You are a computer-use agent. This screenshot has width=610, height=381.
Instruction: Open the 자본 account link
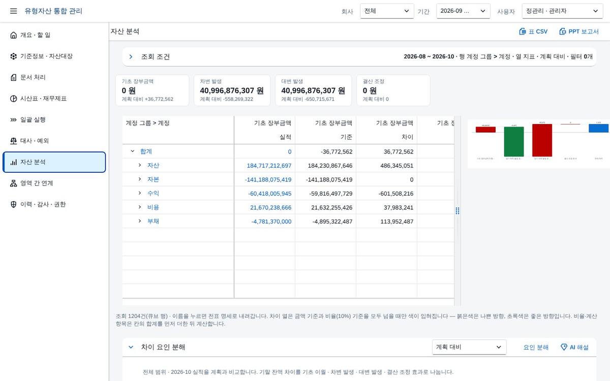point(153,179)
